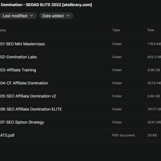161x161 pixels.
Task: Select the ATS.pdf file
Action: (x=7, y=135)
